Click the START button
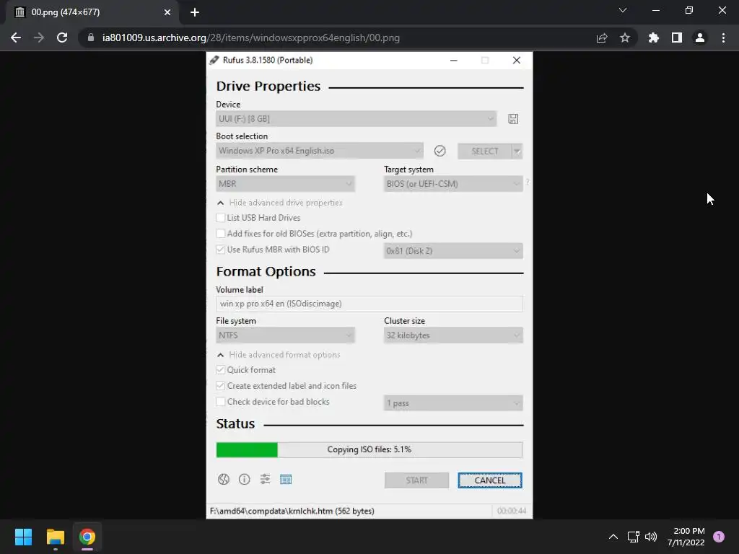This screenshot has height=554, width=739. point(416,480)
